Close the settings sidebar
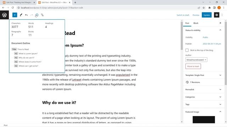Image resolution: width=227 pixels, height=127 pixels. pos(220,23)
